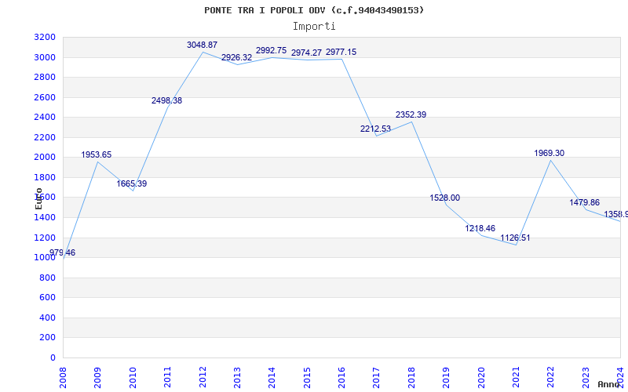628x392 pixels.
Task: Click year 2019 on x-axis
Action: coord(446,377)
